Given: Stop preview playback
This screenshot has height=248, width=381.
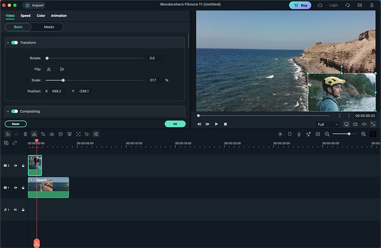Looking at the screenshot, I should 225,124.
